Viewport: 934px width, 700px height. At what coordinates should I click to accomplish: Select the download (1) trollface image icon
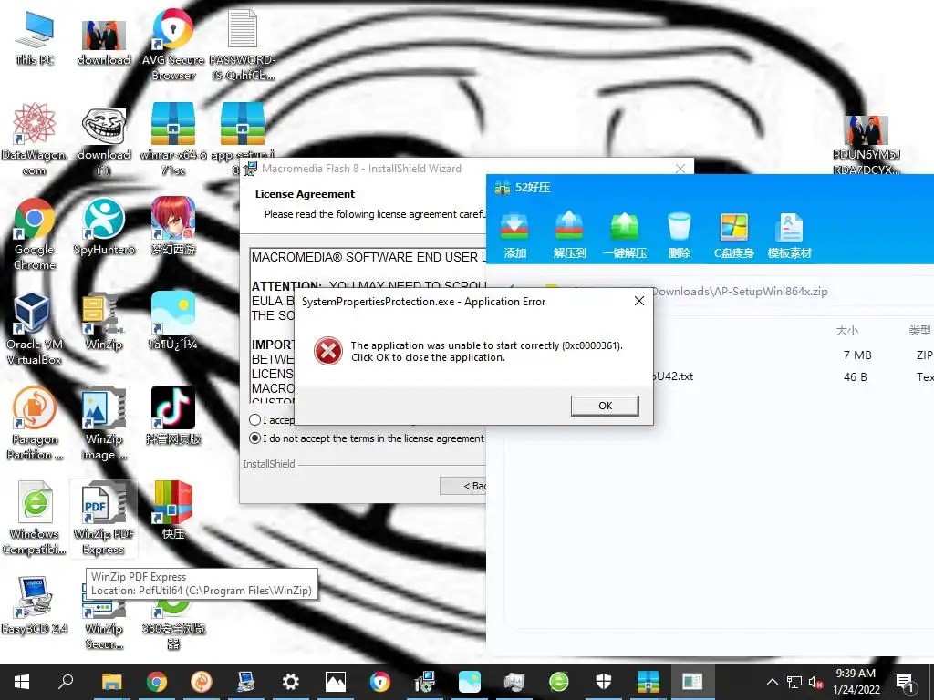click(x=104, y=141)
